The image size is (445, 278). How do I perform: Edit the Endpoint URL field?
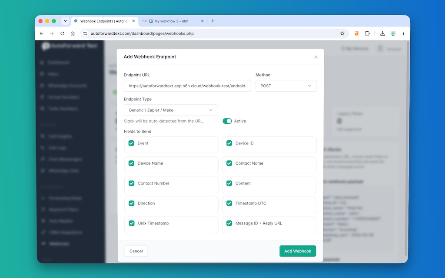187,86
